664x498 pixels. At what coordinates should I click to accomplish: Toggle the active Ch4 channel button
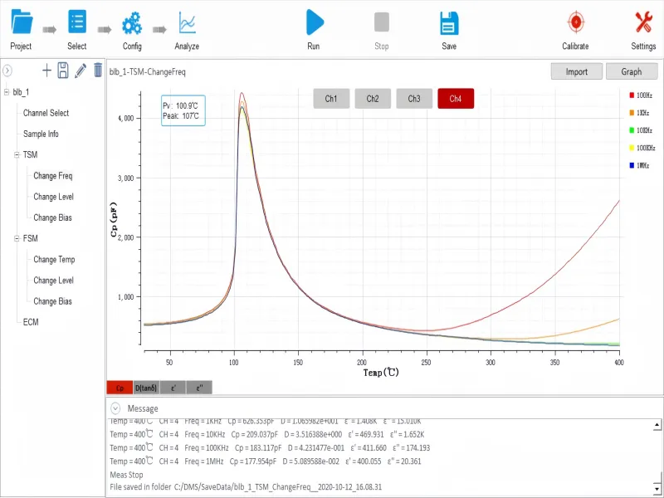[456, 99]
